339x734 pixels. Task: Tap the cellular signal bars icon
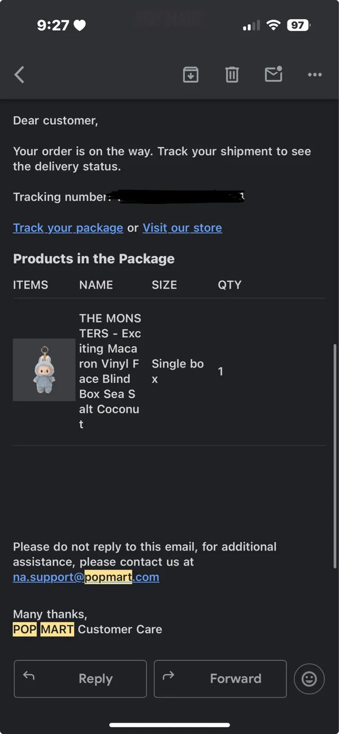pyautogui.click(x=251, y=25)
